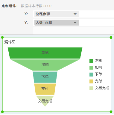Select the 浏览 funnel segment
This screenshot has width=114, height=115.
[x=45, y=53]
